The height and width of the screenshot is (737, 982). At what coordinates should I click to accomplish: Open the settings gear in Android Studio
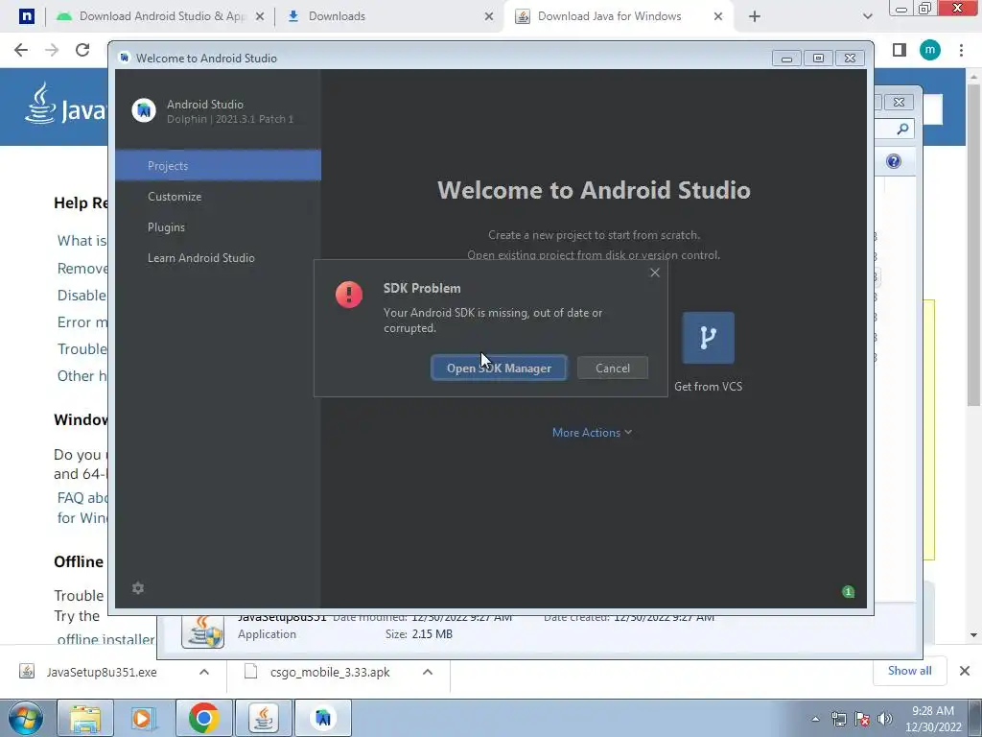click(x=138, y=588)
